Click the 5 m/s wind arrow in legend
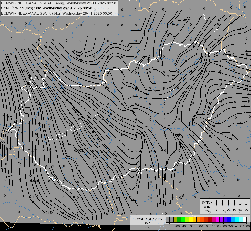 point(216,203)
